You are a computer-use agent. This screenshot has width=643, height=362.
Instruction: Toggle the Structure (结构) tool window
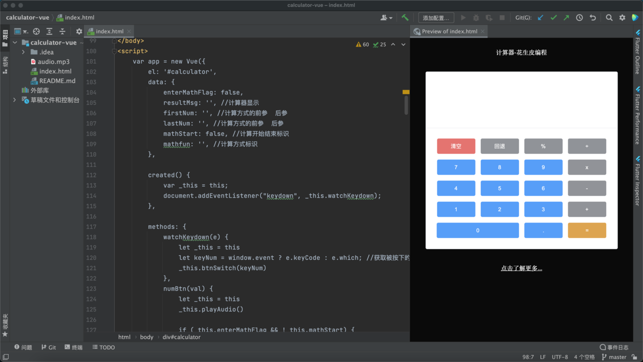click(5, 65)
